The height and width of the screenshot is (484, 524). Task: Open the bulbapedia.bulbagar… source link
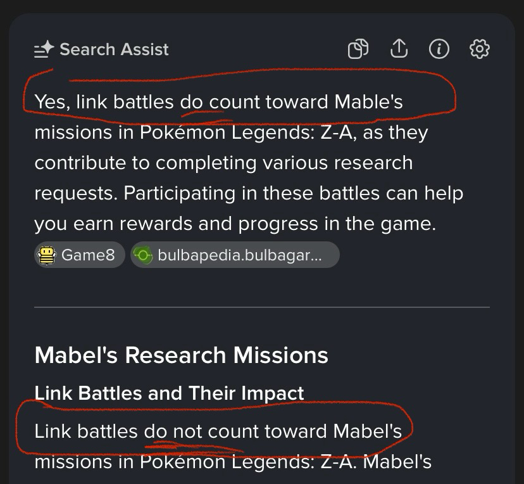coord(235,255)
